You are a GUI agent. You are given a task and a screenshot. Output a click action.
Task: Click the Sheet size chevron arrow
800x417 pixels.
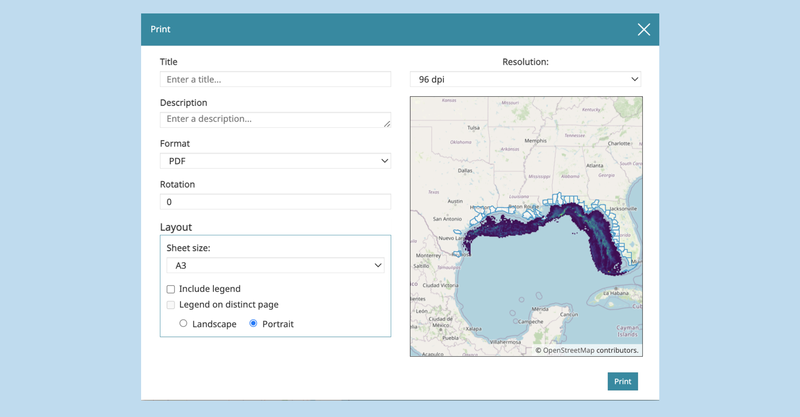click(378, 266)
